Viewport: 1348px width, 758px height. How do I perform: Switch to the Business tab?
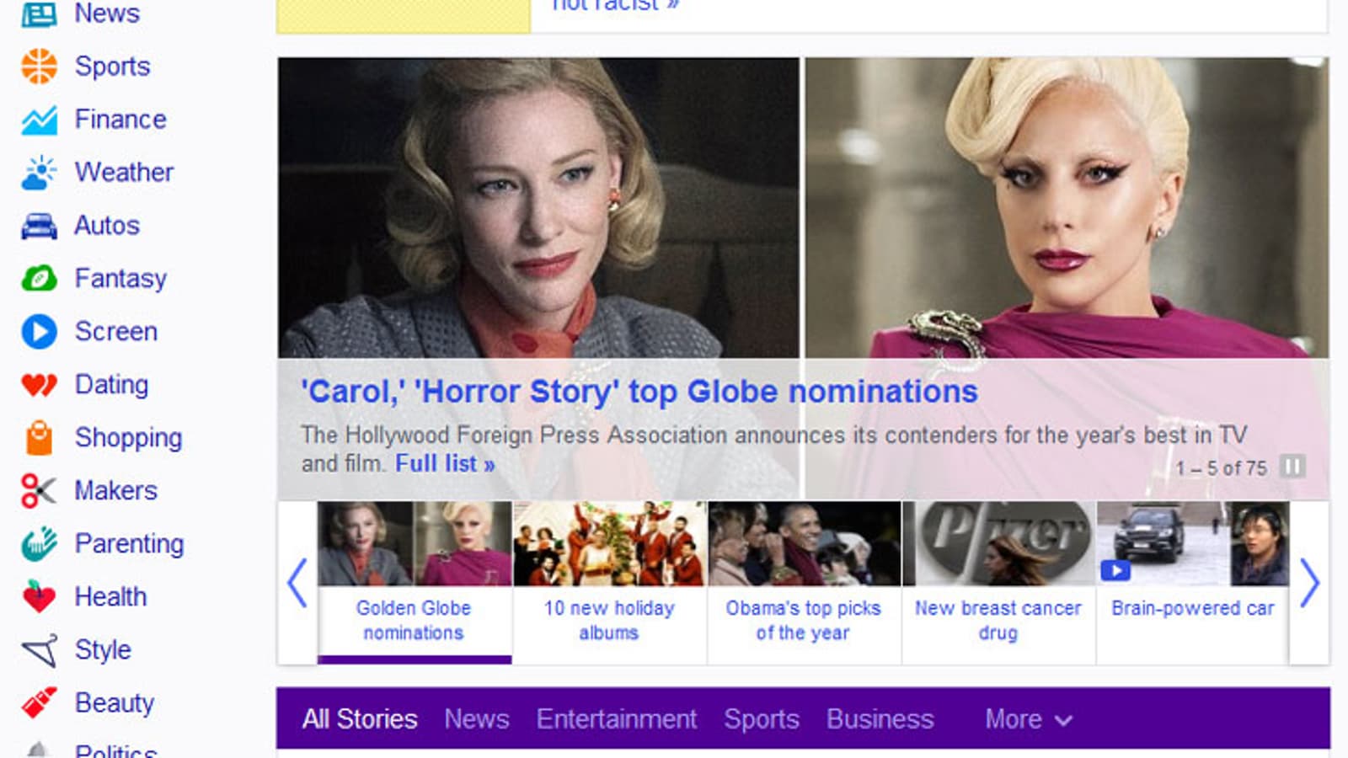880,719
